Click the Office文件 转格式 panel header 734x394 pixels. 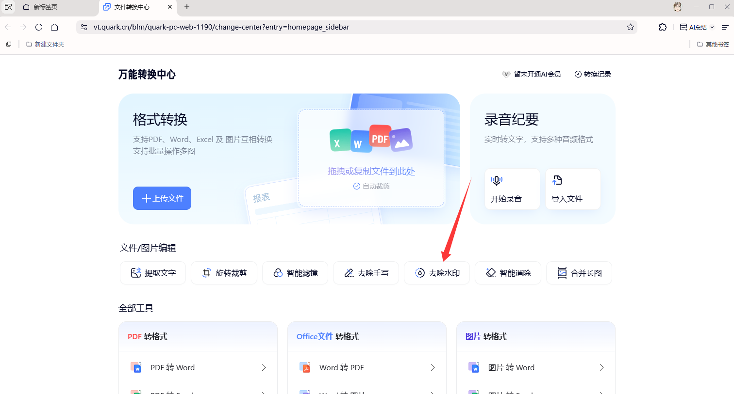tap(367, 336)
